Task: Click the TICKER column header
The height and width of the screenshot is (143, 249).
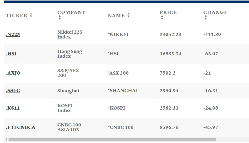Action: pyautogui.click(x=17, y=16)
